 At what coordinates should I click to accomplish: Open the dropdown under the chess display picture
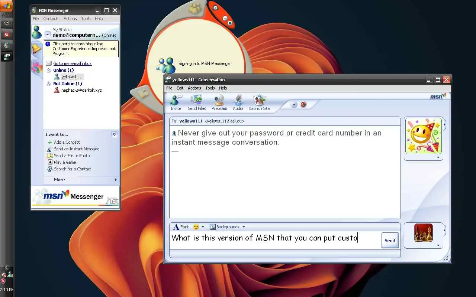point(438,245)
